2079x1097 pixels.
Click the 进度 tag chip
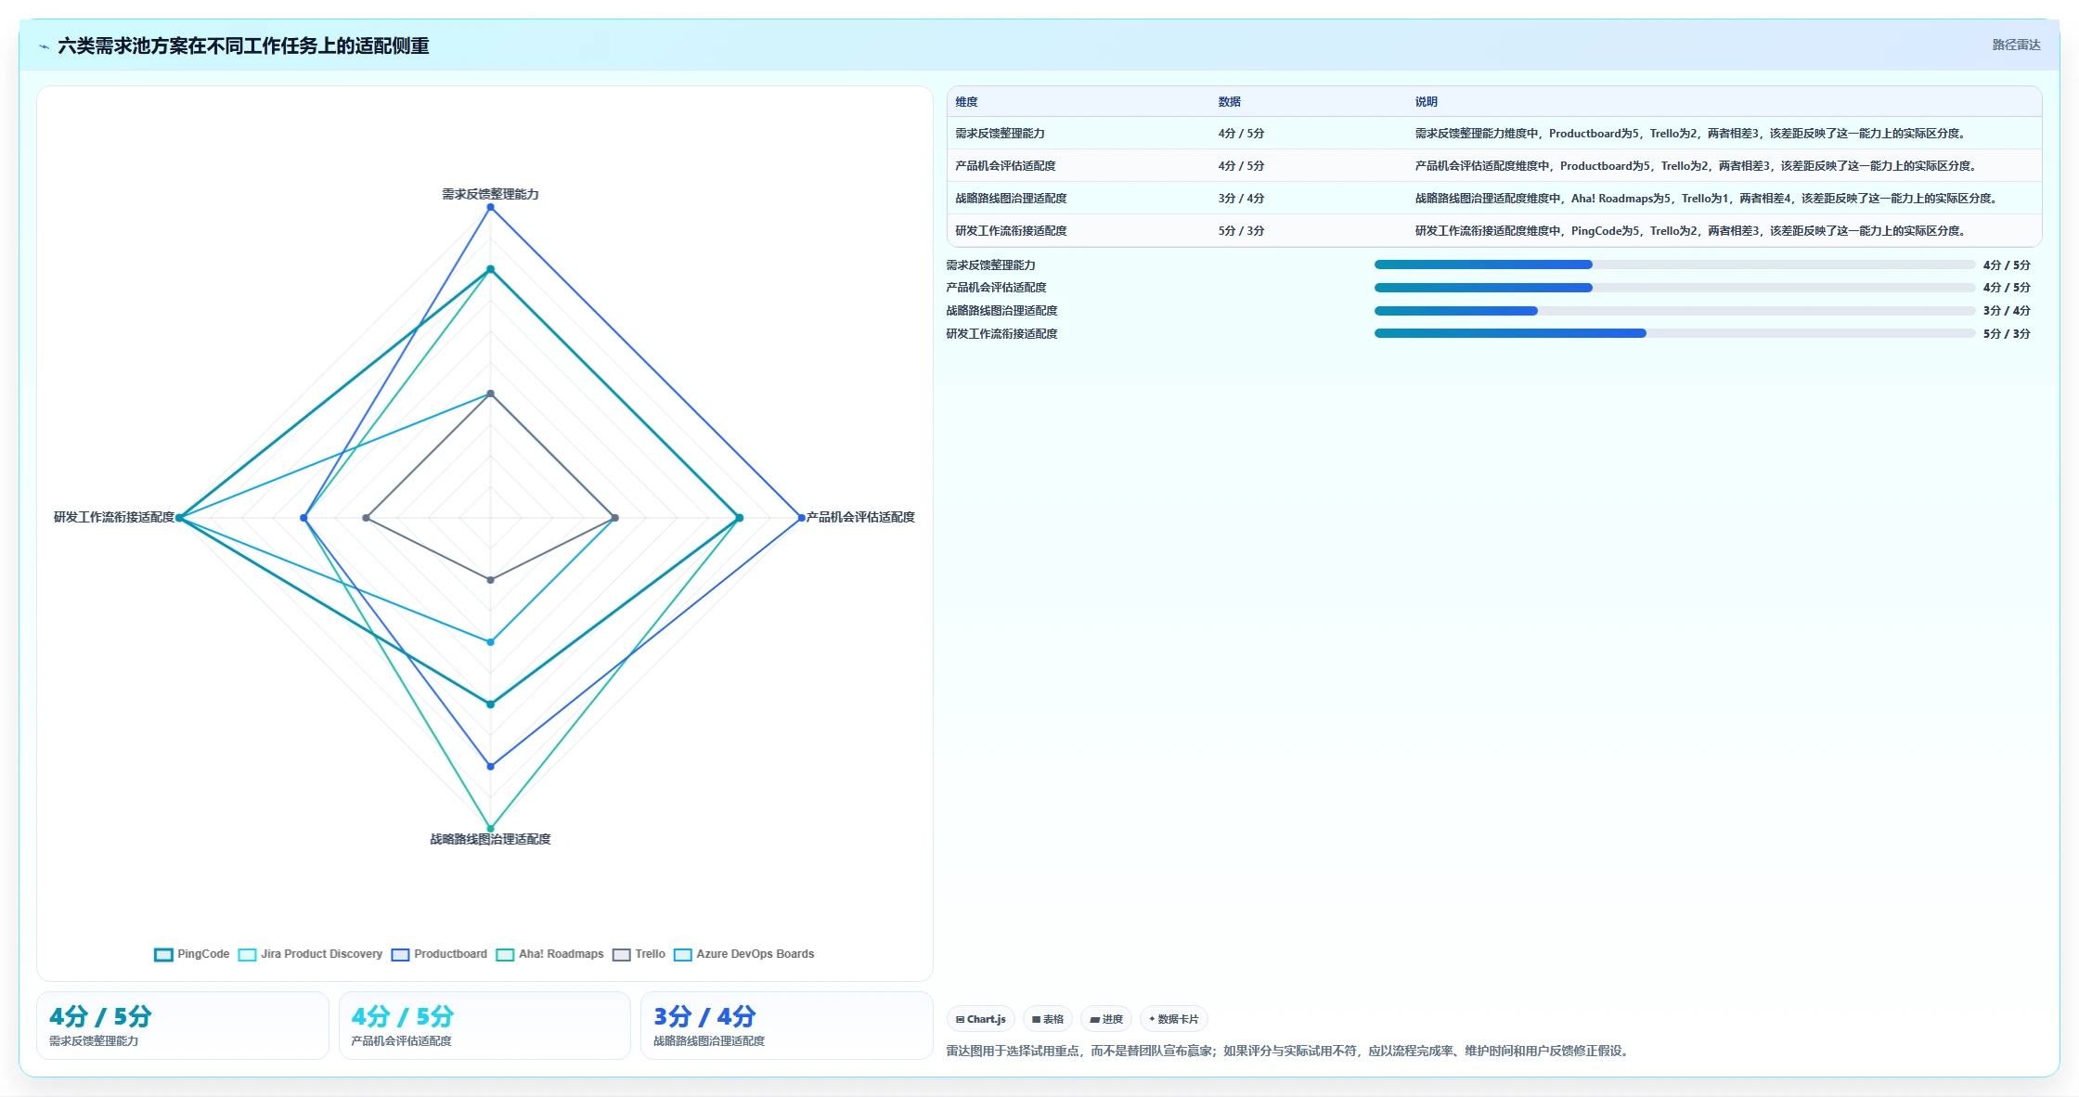point(1106,1019)
